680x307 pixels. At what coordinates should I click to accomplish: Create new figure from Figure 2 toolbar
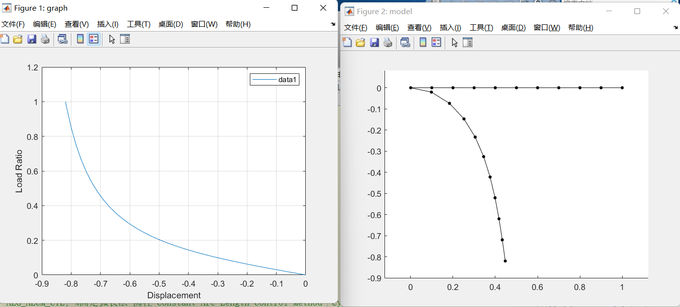[x=347, y=43]
